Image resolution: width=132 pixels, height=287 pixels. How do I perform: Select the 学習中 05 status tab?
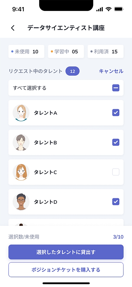pos(66,52)
